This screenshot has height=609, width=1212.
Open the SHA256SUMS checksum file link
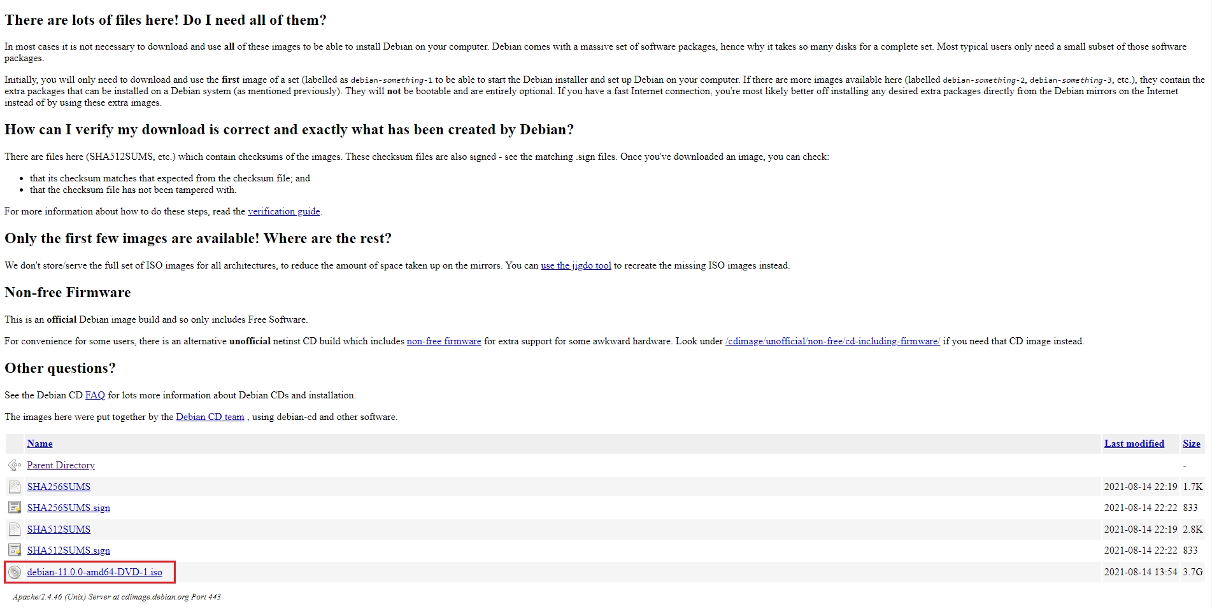click(x=59, y=487)
